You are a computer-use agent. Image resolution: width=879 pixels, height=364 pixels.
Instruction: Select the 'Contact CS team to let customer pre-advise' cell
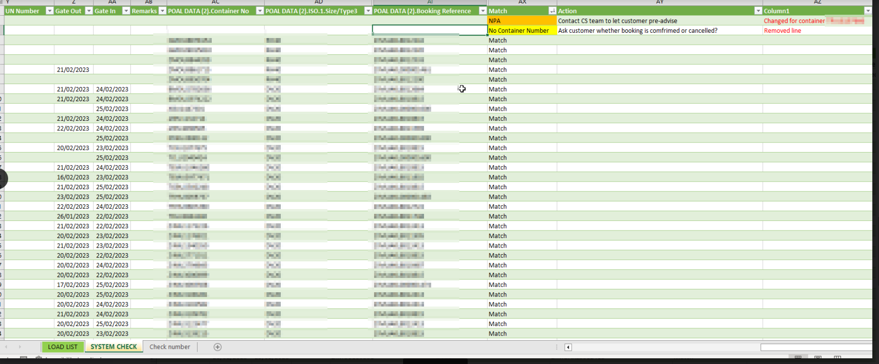(x=660, y=21)
